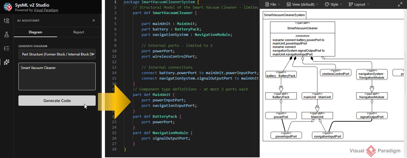Expand the View (default) dropdown
407x158 pixels.
(x=302, y=4)
